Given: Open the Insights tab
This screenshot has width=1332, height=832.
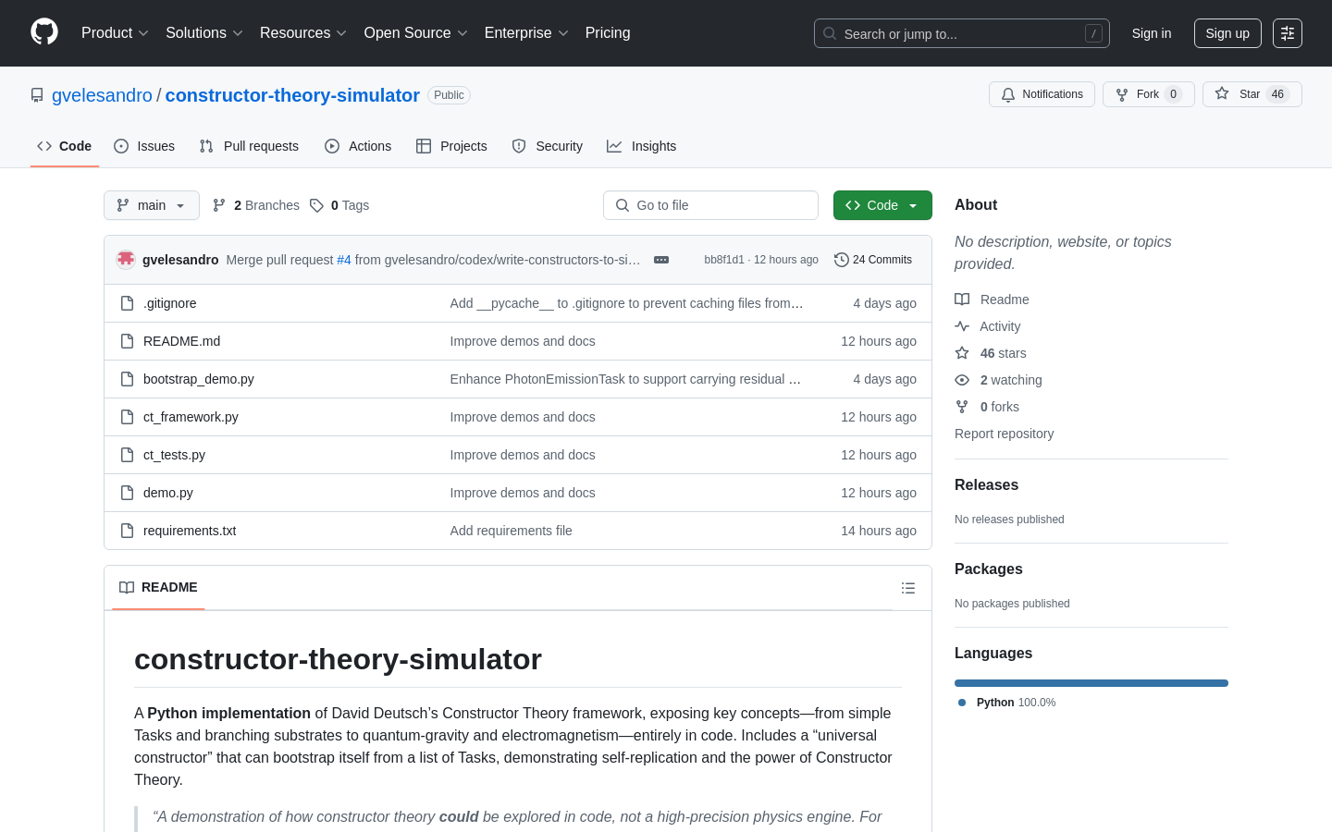Looking at the screenshot, I should click(x=642, y=146).
